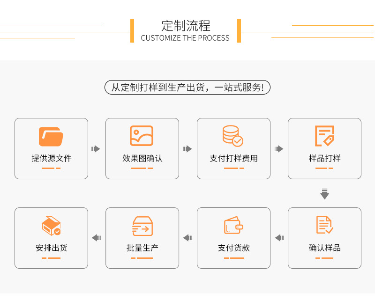Screen dimensions: 375x308
Task: Click the checked document icon above 确认样品
Action: click(x=324, y=225)
